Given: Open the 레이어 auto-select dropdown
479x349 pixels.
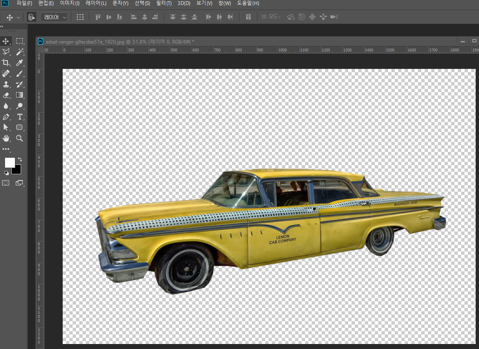Looking at the screenshot, I should pyautogui.click(x=54, y=17).
